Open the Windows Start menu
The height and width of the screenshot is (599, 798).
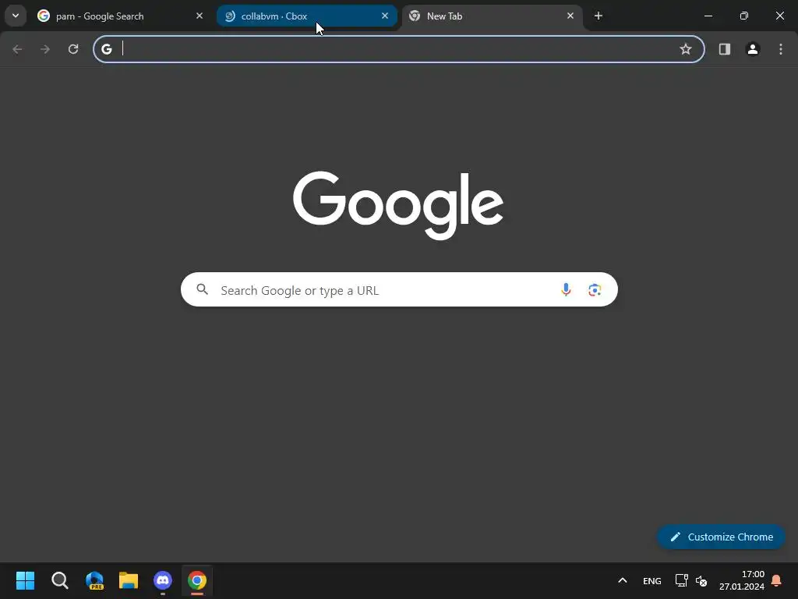coord(25,580)
